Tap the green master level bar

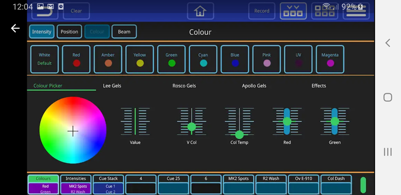[363, 185]
